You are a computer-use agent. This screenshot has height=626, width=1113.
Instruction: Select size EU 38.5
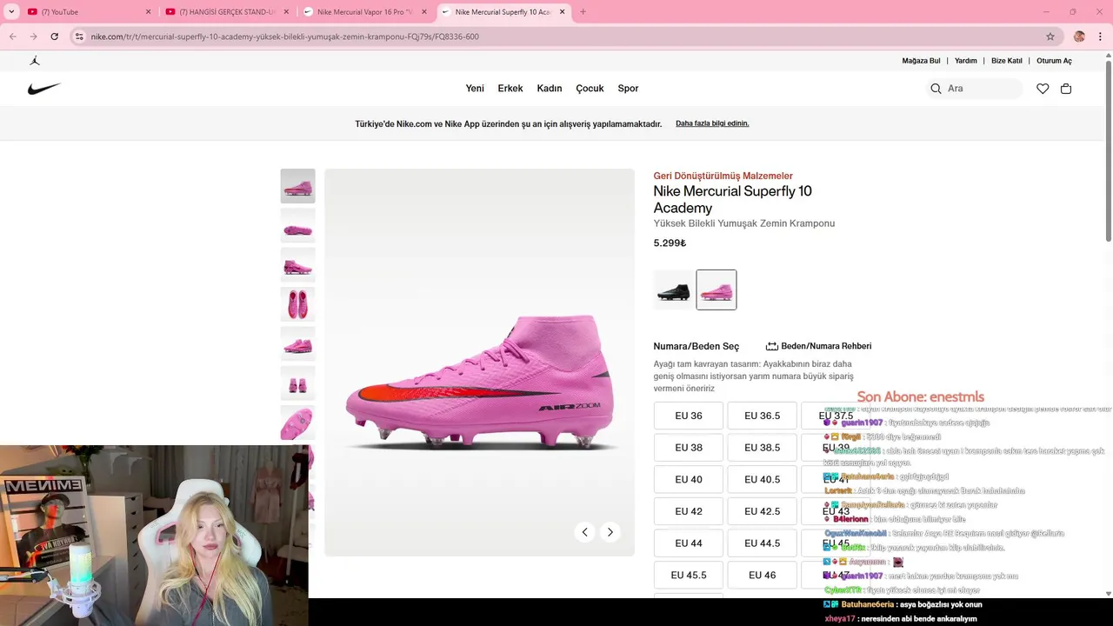(x=763, y=448)
